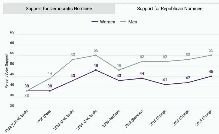Click Men 2000 data point labeled 53

coord(73,59)
